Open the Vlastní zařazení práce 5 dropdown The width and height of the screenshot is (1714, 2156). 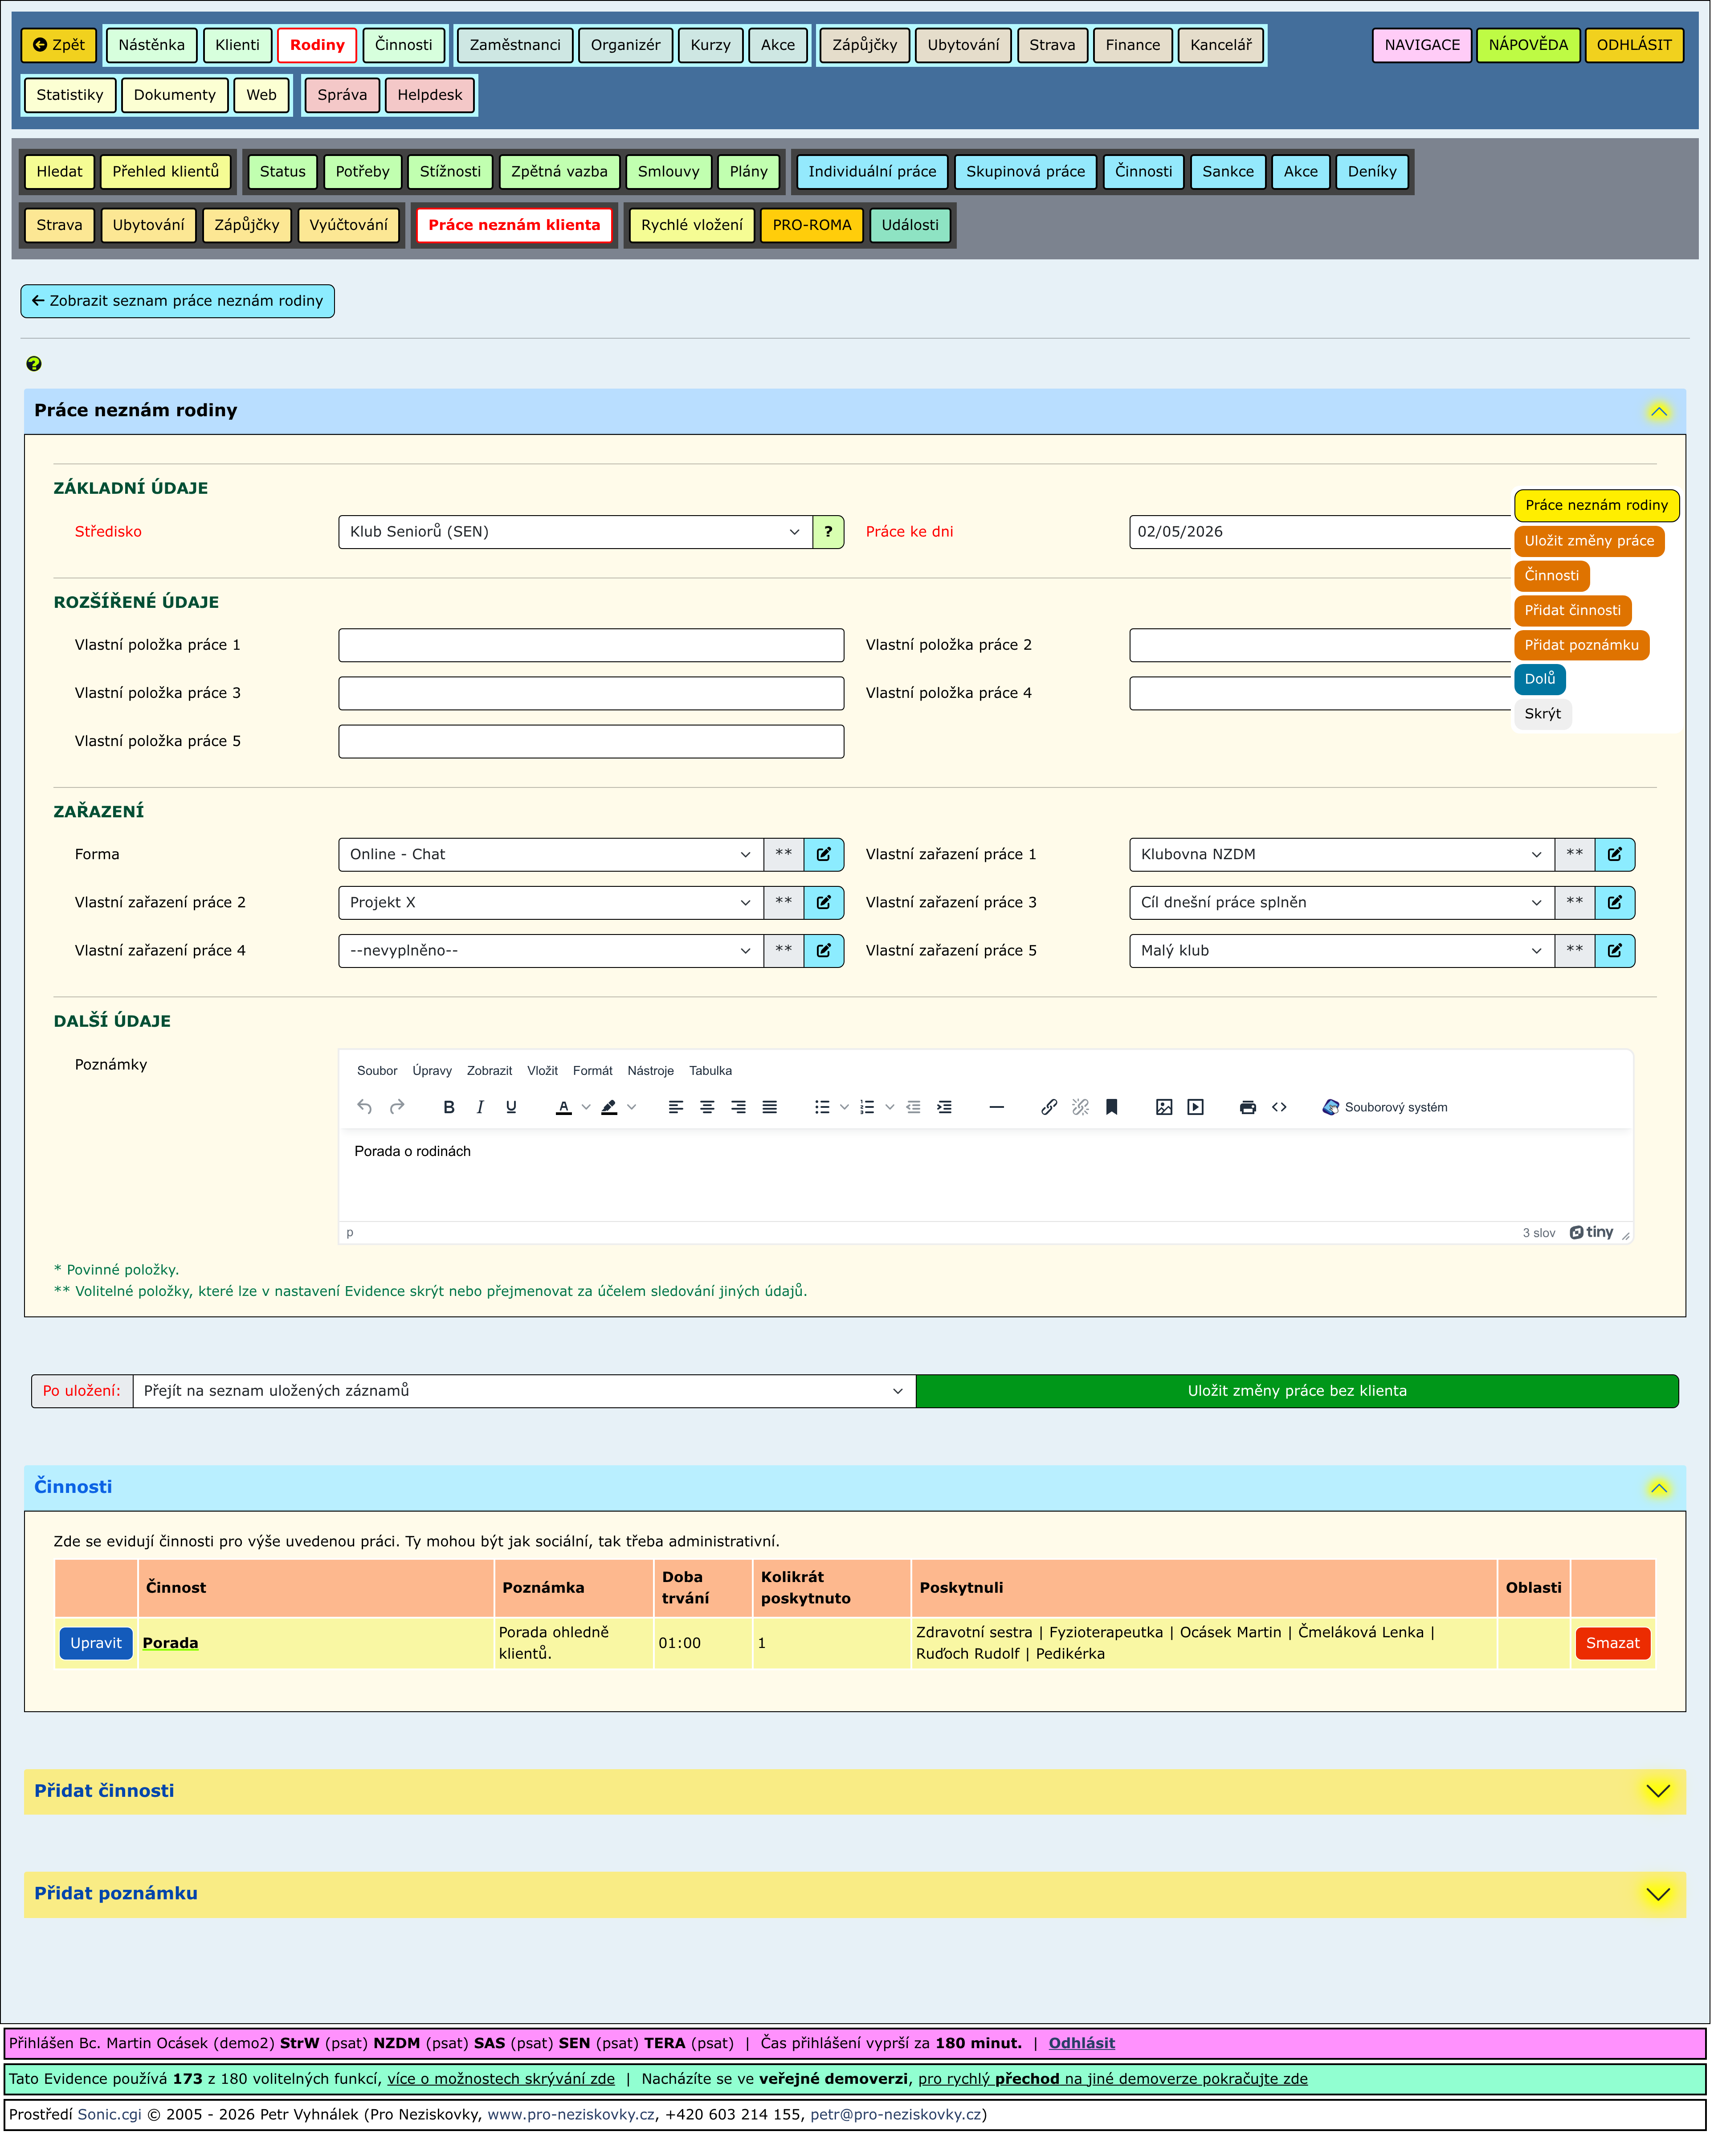coord(1341,951)
